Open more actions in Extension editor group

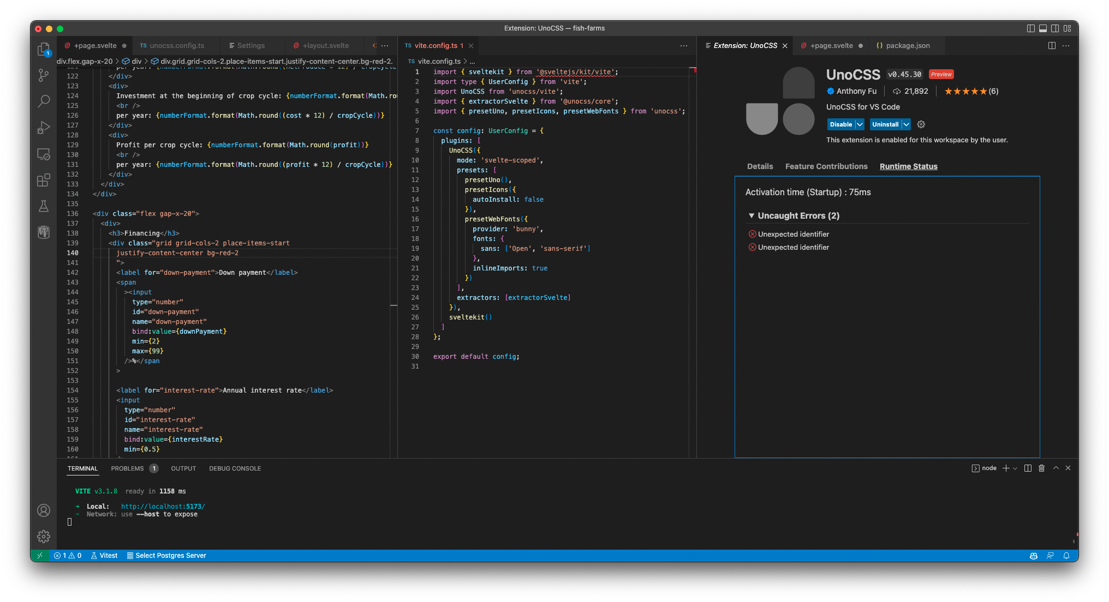1066,46
